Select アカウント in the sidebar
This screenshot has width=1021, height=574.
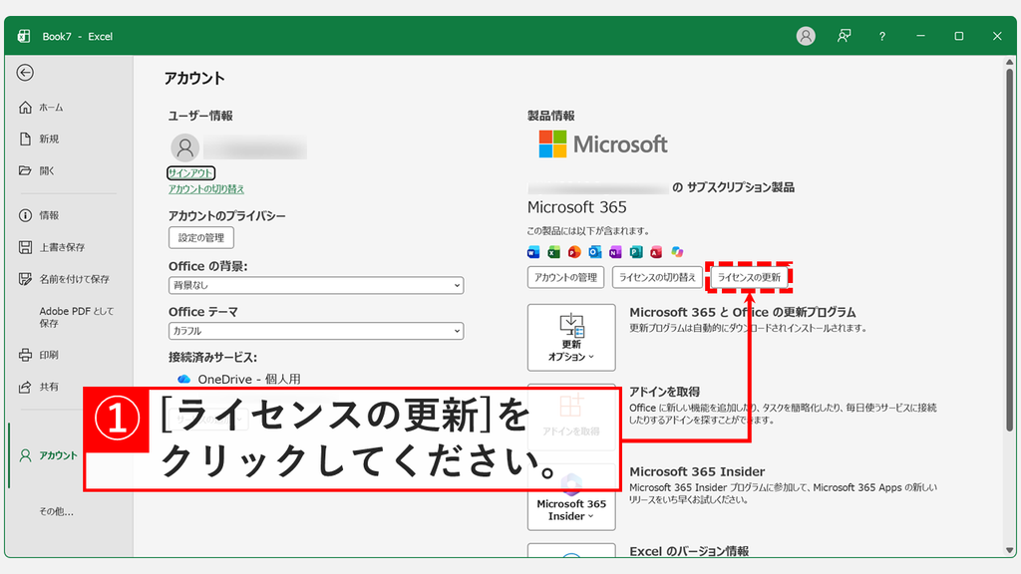[x=48, y=455]
